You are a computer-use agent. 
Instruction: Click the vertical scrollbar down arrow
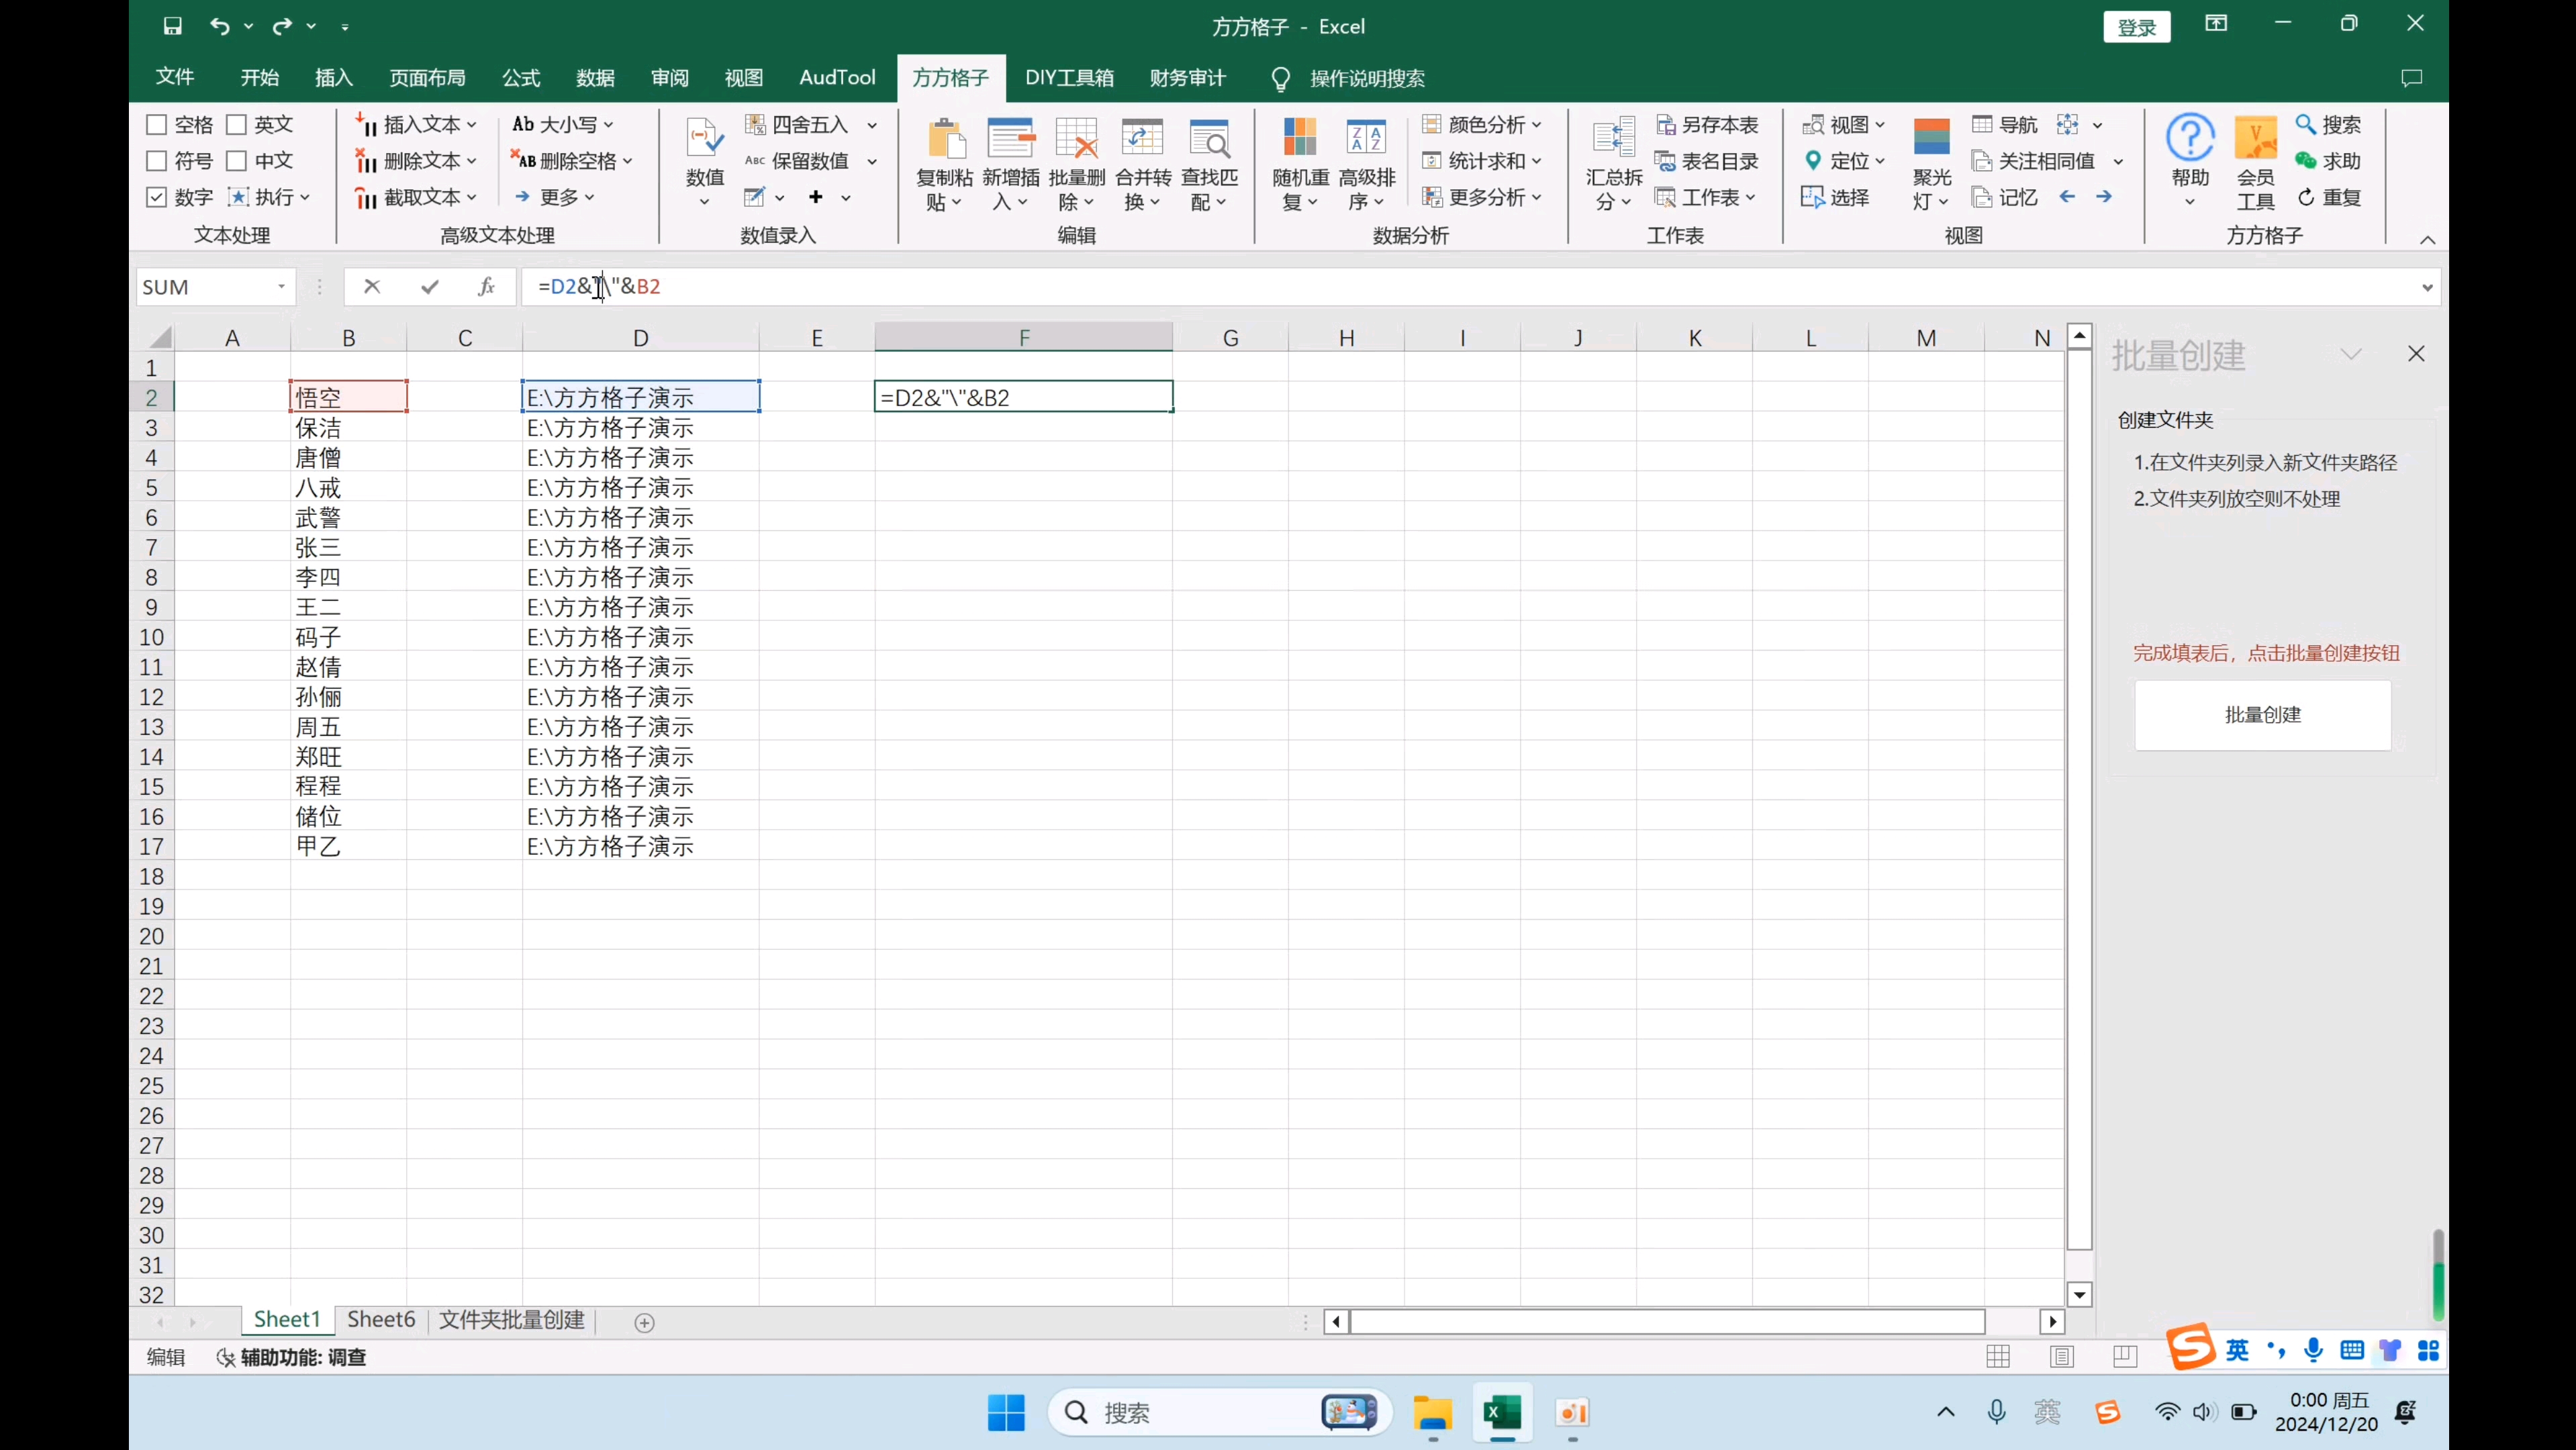[x=2079, y=1295]
